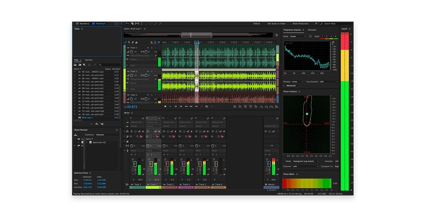This screenshot has height=222, width=426.
Task: Switch to the Waveform view tab
Action: coord(83,23)
